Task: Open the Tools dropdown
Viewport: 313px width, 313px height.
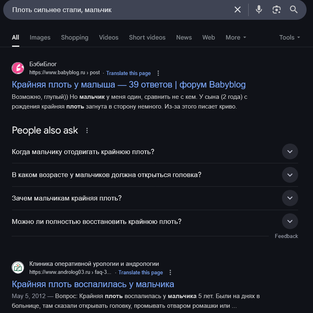Action: tap(289, 38)
